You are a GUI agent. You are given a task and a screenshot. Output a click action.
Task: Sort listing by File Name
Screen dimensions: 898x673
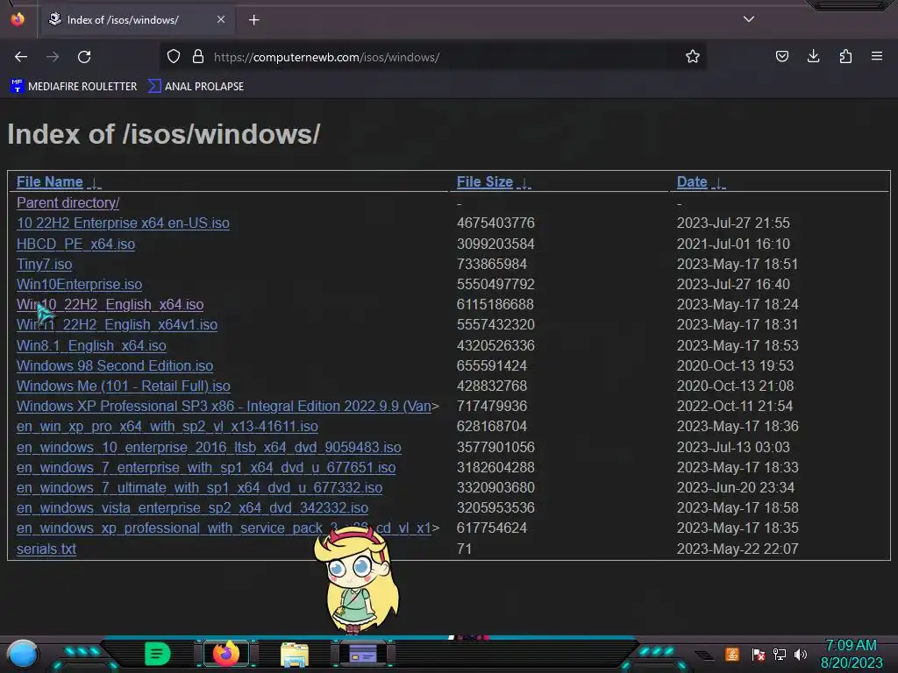pyautogui.click(x=50, y=182)
